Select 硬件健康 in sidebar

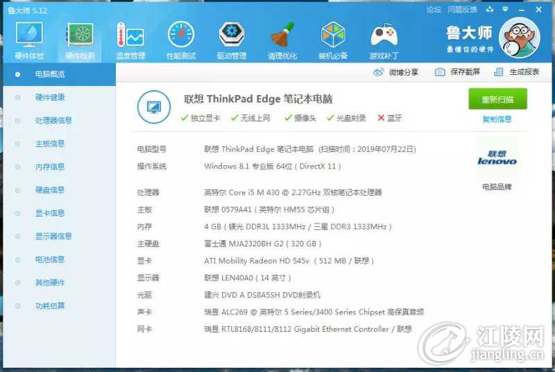tap(59, 97)
